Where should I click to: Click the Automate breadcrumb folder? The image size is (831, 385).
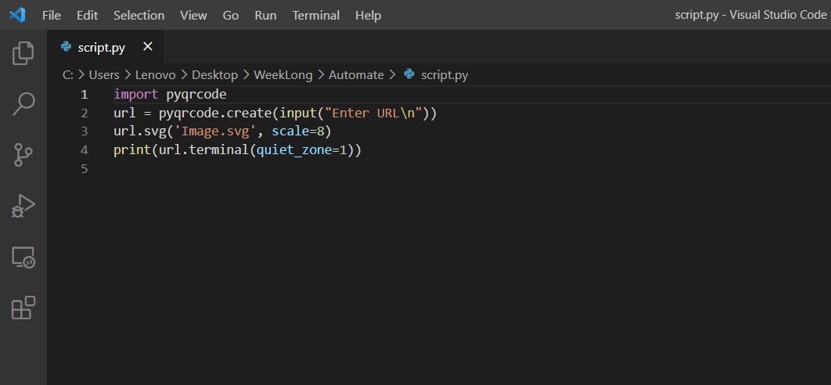356,75
